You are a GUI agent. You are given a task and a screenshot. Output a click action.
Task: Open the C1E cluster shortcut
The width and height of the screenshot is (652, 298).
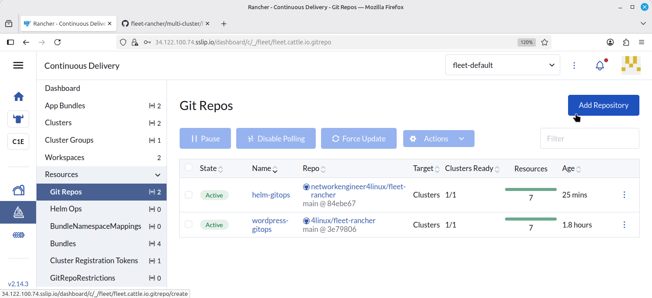tap(18, 141)
